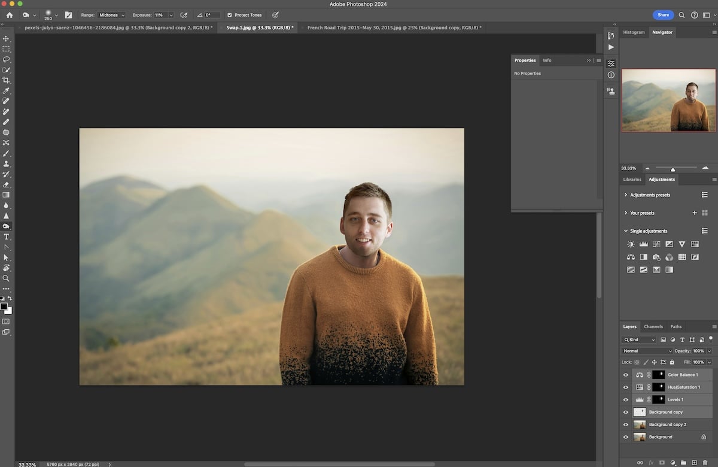This screenshot has height=467, width=718.
Task: Toggle visibility of the Levels 1 layer
Action: [x=626, y=399]
